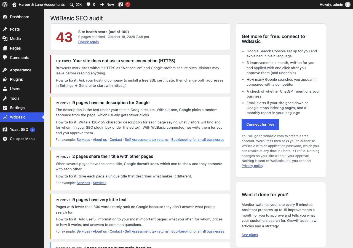Screen dimensions: 353x248
Task: Click the Posts pushpin icon
Action: (x=5, y=29)
